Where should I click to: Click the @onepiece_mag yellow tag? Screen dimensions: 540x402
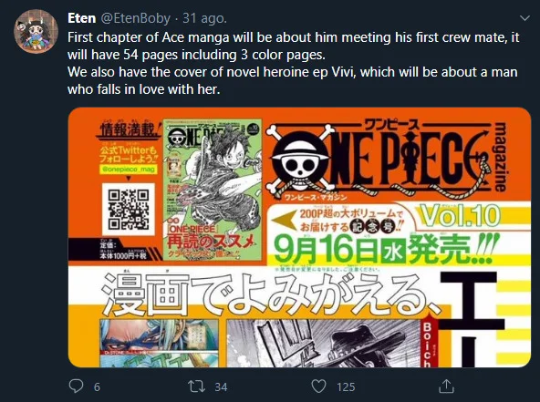point(128,170)
